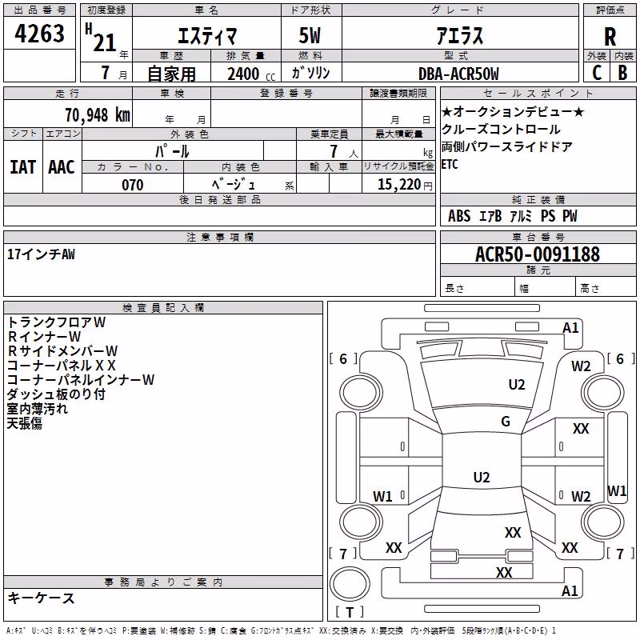Click the front left tire circle
This screenshot has height=640, width=640.
(362, 394)
